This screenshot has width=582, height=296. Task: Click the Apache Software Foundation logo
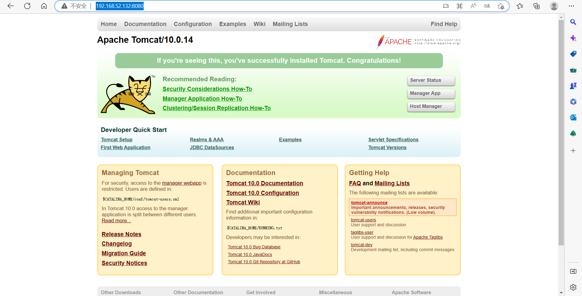(x=419, y=42)
